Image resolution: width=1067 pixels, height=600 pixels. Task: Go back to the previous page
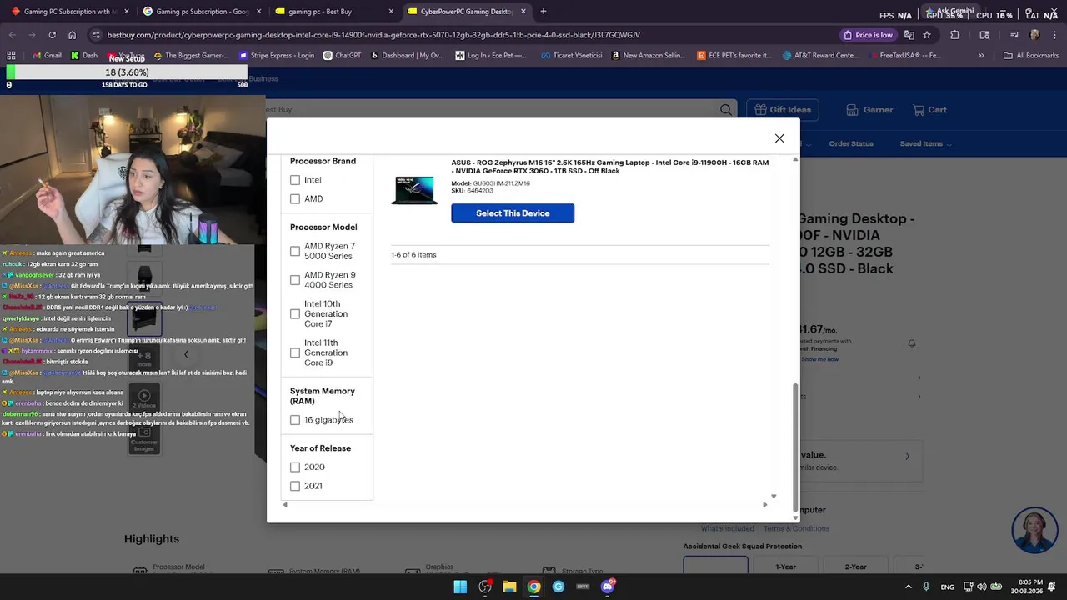(x=12, y=35)
